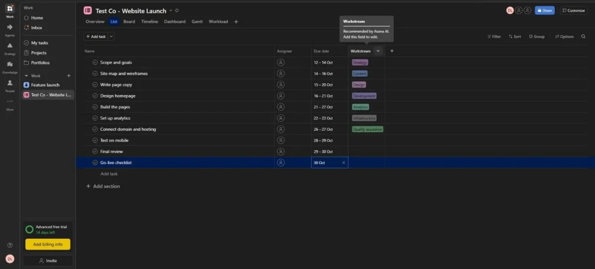Open the Group options

coord(537,36)
